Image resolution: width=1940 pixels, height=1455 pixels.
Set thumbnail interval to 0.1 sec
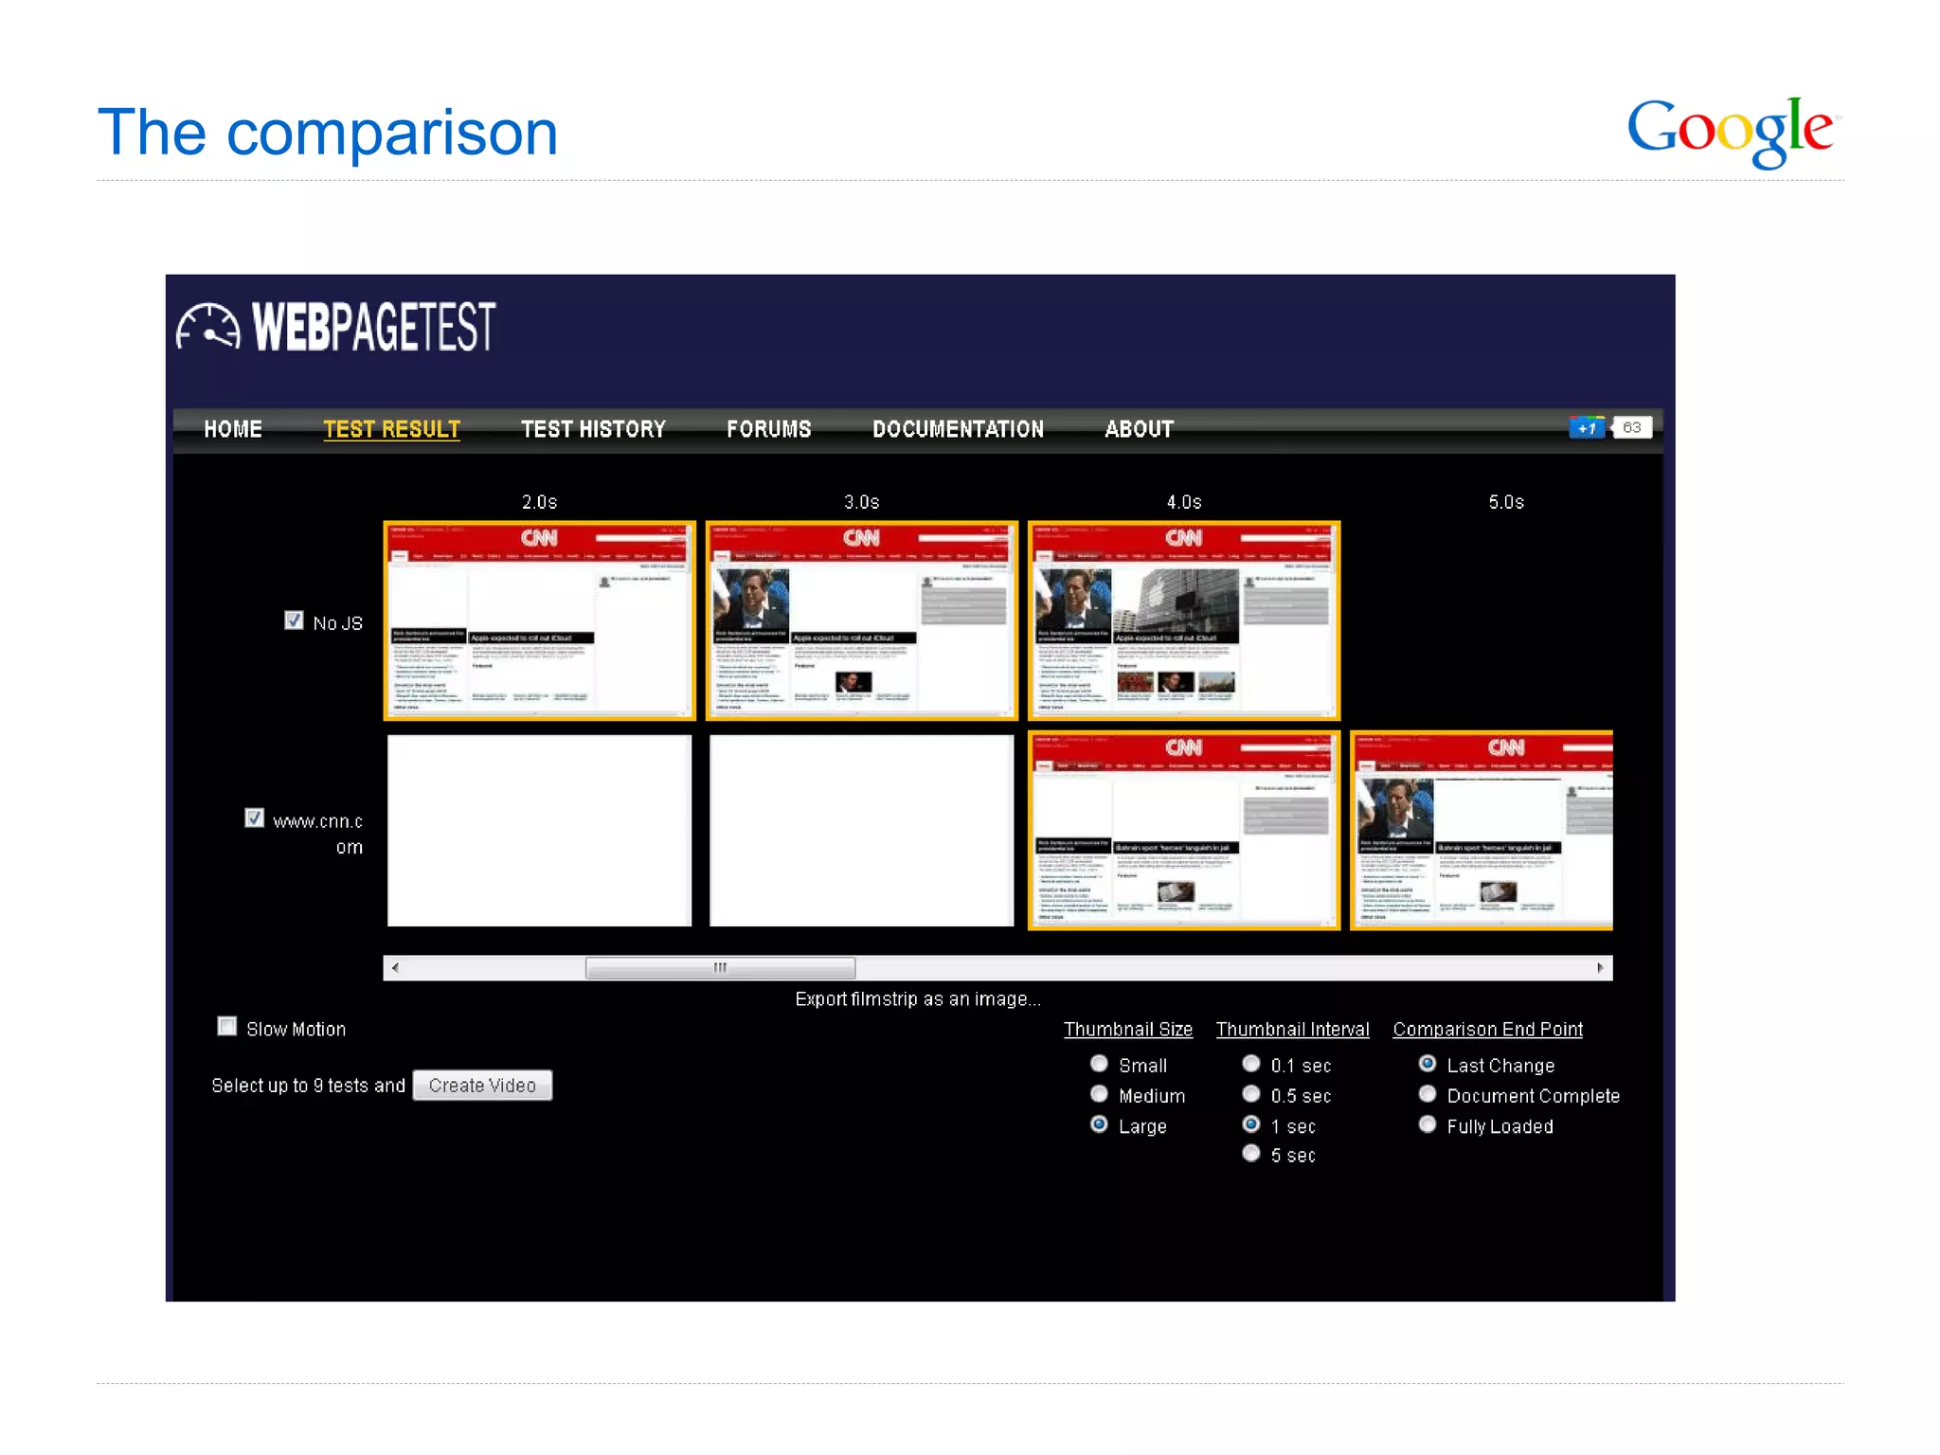click(1251, 1063)
